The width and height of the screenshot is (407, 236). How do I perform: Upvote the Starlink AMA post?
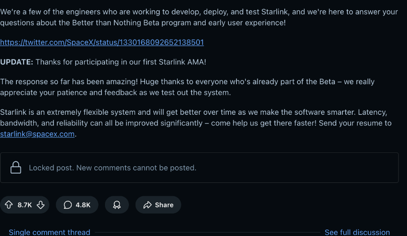[9, 205]
